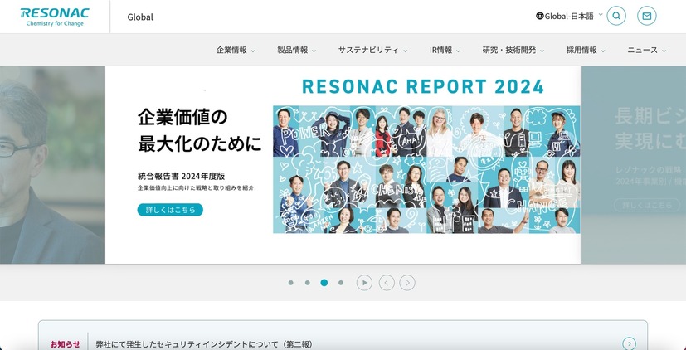Screen dimensions: 686x350
Task: Open the サステナビリティ menu
Action: coord(372,50)
